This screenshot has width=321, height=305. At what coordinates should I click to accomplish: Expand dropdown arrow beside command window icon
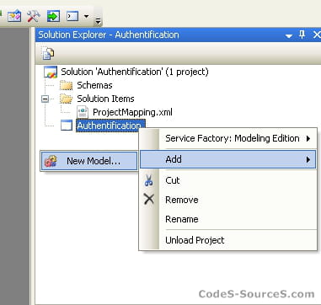click(x=87, y=16)
